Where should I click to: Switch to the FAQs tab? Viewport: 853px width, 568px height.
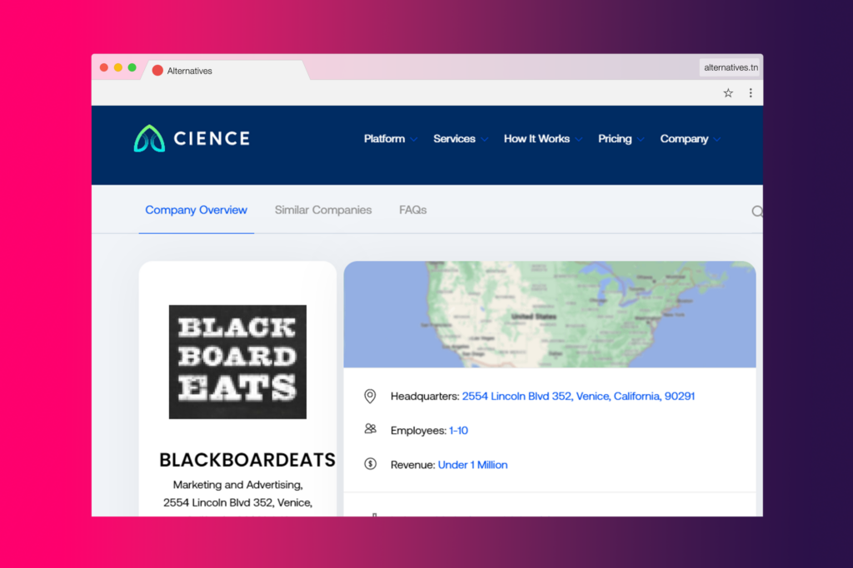pyautogui.click(x=413, y=210)
